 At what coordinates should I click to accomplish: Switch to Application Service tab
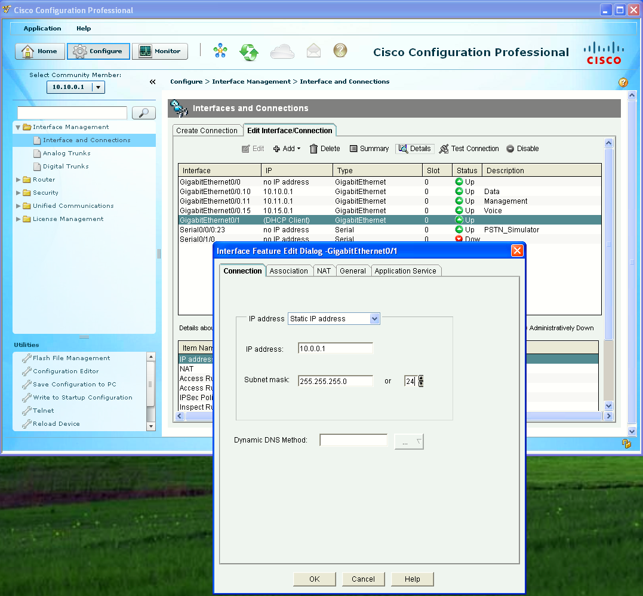(x=405, y=271)
